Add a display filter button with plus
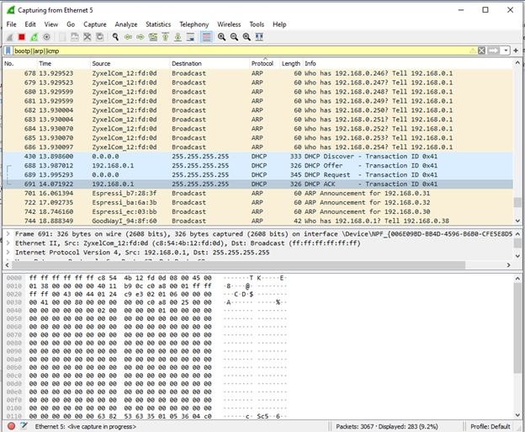525x432 pixels. point(516,51)
